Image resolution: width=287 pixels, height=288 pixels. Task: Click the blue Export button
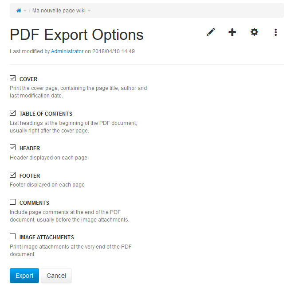coord(24,276)
